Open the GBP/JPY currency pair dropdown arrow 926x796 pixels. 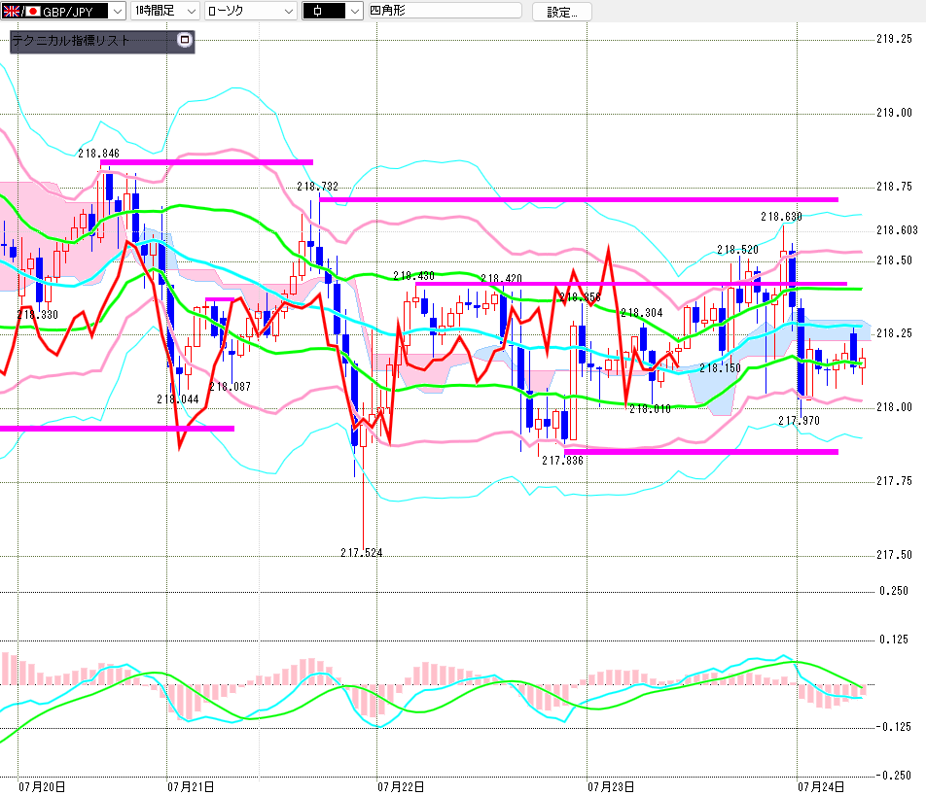[118, 12]
